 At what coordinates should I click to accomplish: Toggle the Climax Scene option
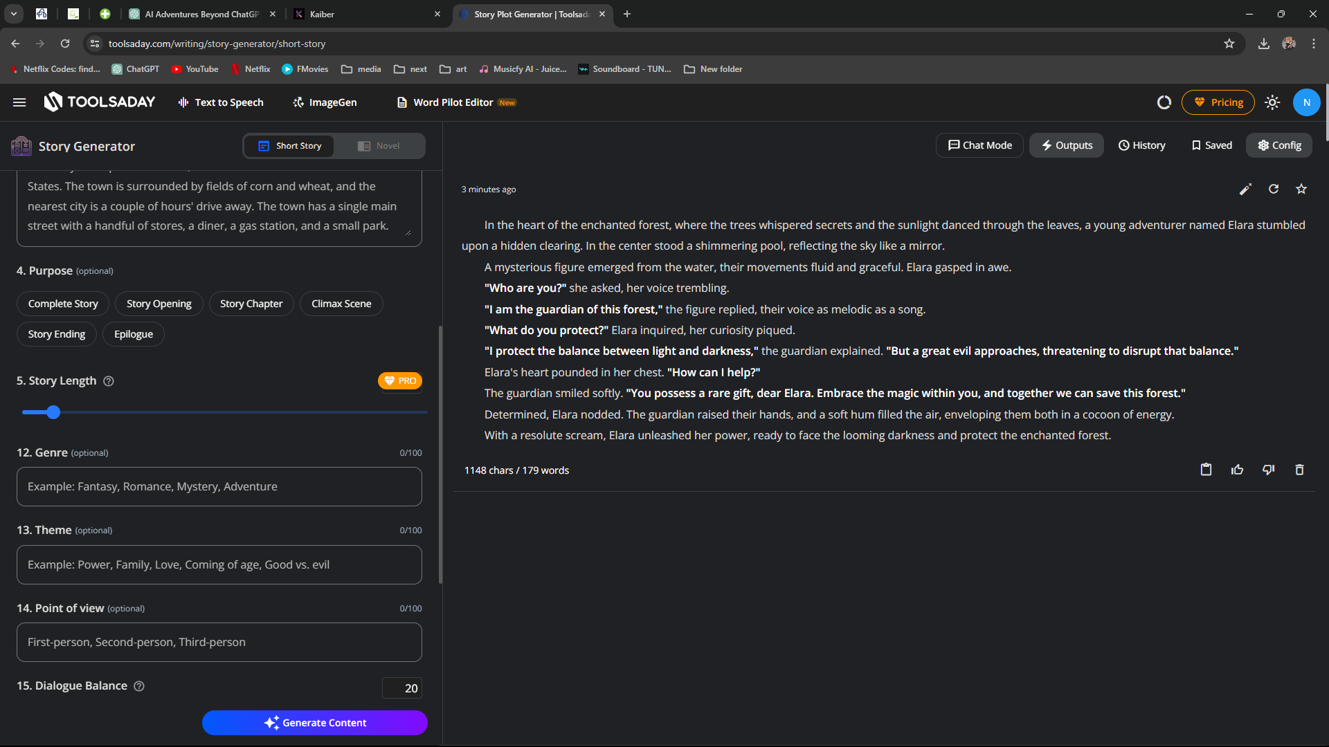pos(341,303)
